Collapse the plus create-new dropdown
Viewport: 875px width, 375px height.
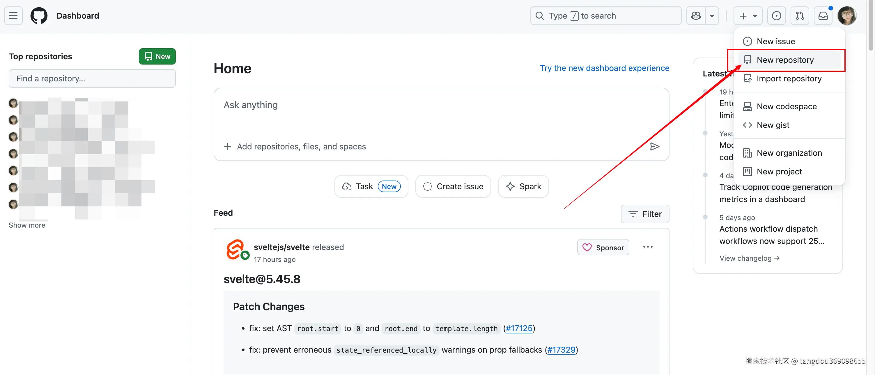(x=748, y=16)
